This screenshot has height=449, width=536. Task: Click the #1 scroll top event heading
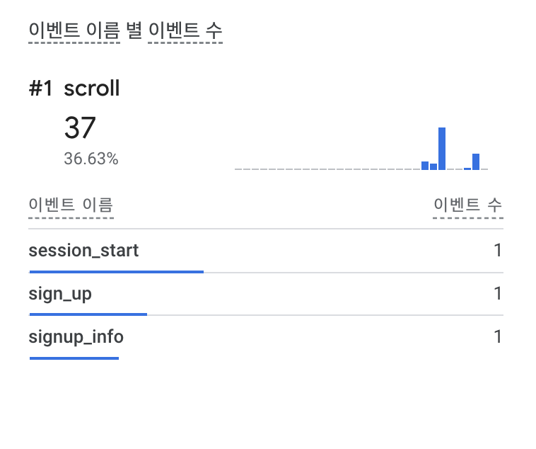coord(74,89)
